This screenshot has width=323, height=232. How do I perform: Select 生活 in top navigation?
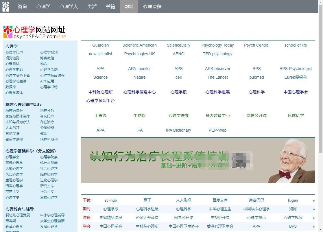click(x=92, y=7)
